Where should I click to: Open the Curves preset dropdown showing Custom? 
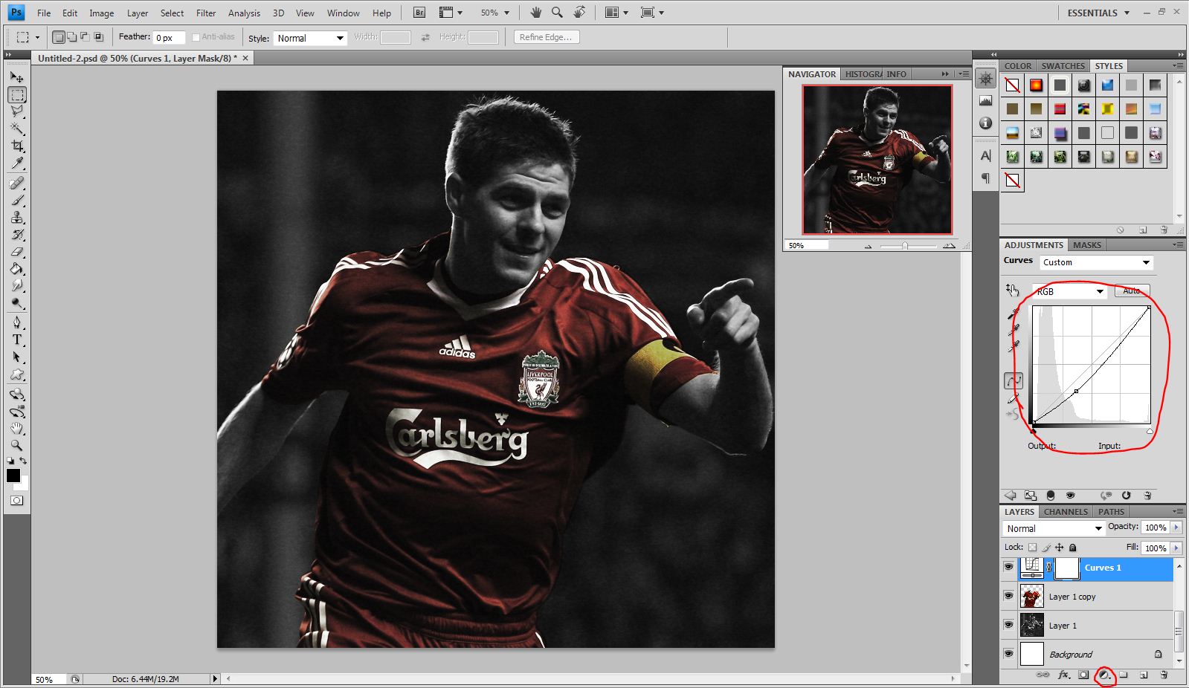[1096, 262]
